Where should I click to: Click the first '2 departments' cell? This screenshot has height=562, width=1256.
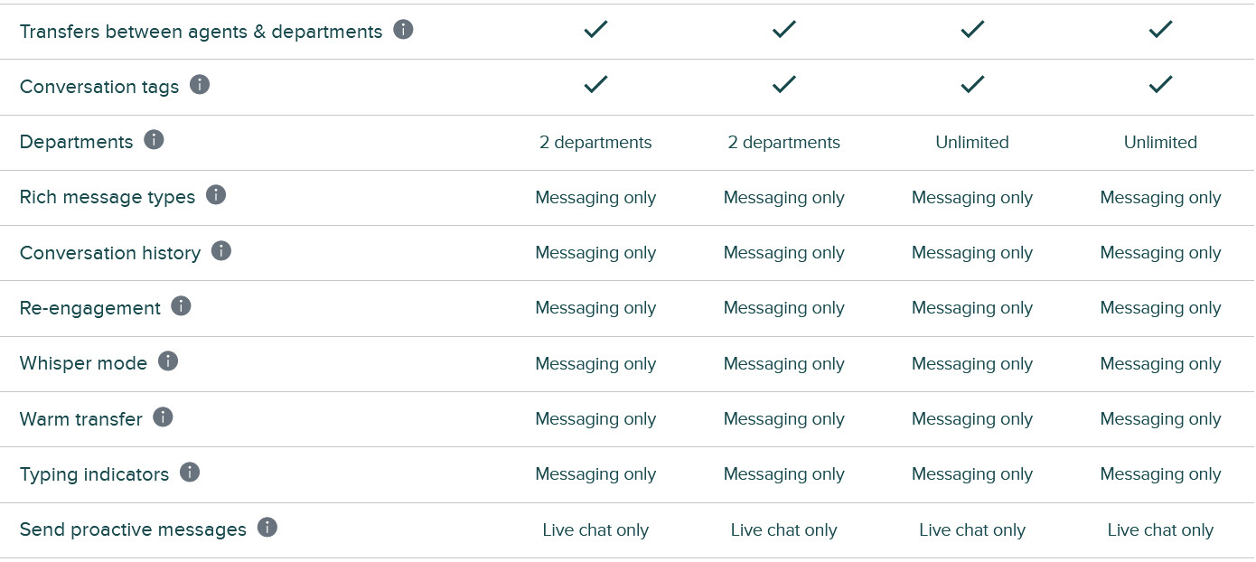pyautogui.click(x=595, y=143)
